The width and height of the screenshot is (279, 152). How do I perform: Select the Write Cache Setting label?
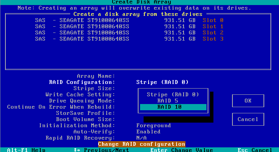(x=80, y=94)
